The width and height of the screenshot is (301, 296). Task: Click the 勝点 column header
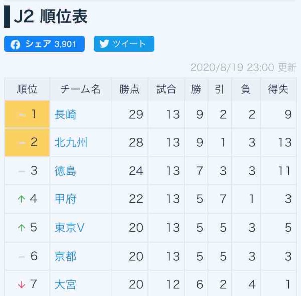pyautogui.click(x=130, y=90)
